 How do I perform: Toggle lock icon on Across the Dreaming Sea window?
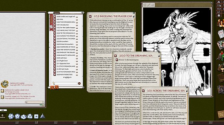coord(187,91)
